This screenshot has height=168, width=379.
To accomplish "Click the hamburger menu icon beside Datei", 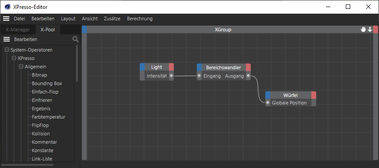I will click(6, 19).
